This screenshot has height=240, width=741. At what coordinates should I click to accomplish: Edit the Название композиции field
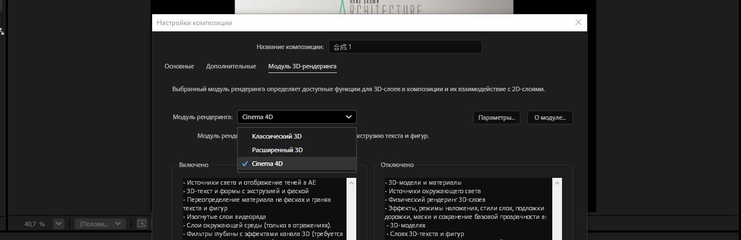(405, 47)
